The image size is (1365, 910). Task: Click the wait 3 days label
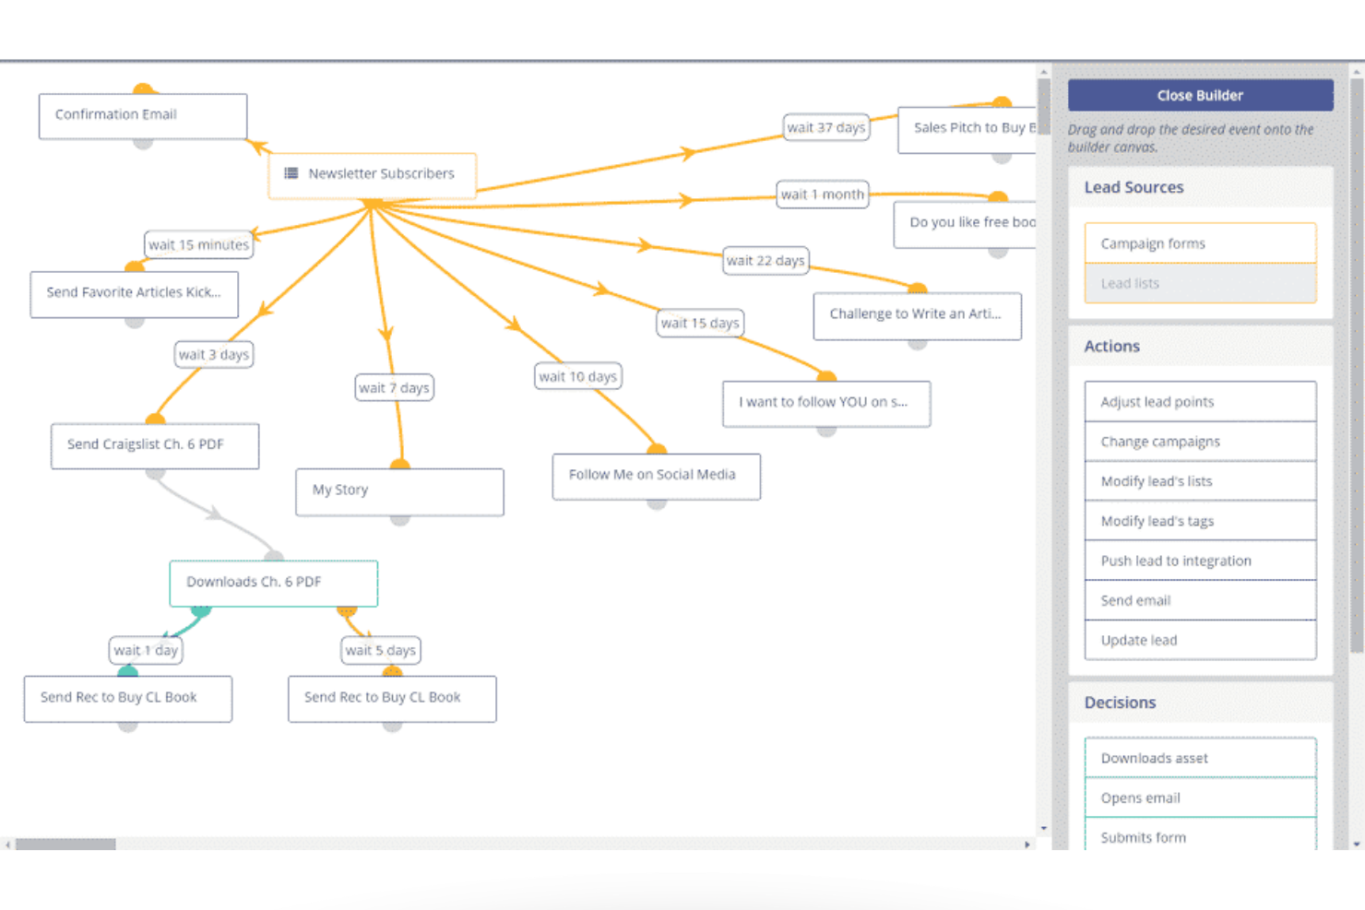pos(214,354)
